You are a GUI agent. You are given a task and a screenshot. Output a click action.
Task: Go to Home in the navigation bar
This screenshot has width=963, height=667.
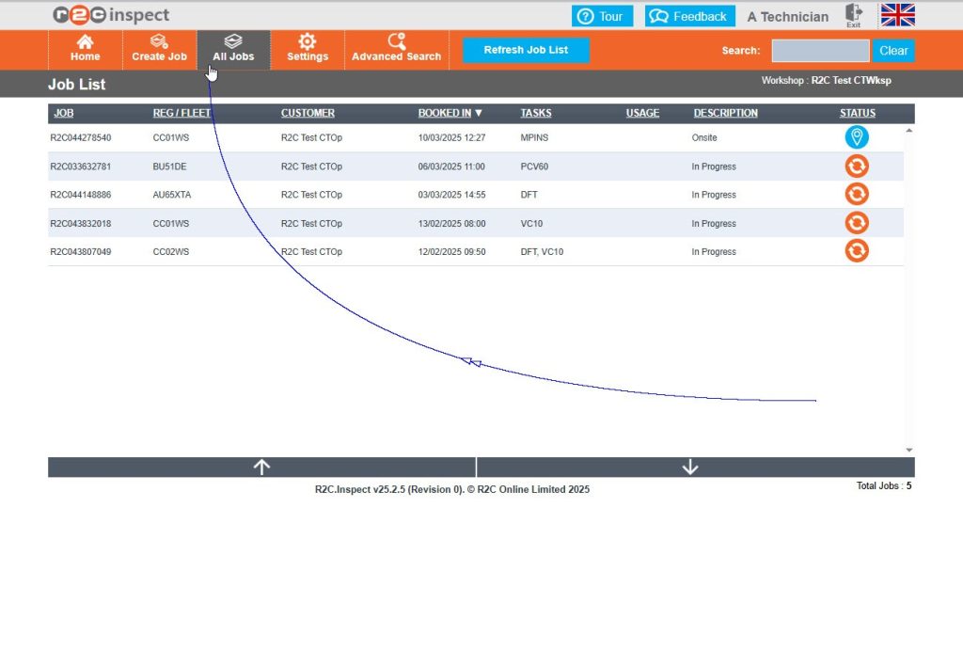tap(85, 49)
